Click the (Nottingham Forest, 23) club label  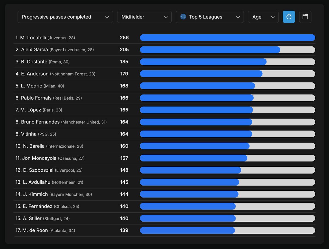point(73,74)
